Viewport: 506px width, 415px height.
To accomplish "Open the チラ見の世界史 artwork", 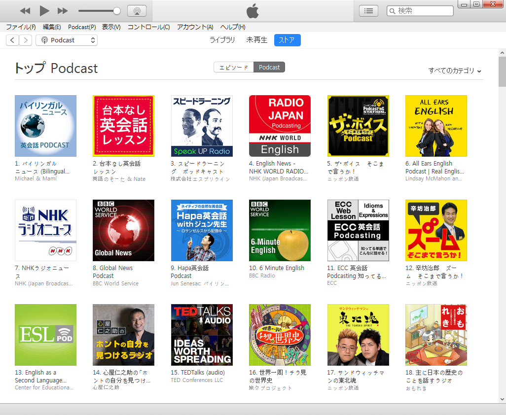I will coord(280,335).
